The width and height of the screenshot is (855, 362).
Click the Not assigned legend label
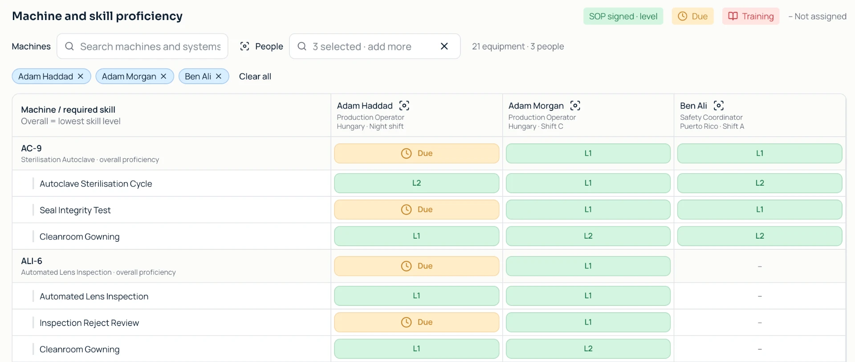coord(817,16)
